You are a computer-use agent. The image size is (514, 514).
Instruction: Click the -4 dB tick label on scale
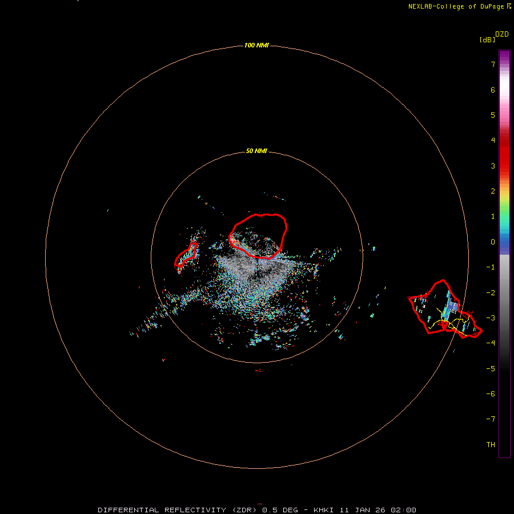point(491,343)
